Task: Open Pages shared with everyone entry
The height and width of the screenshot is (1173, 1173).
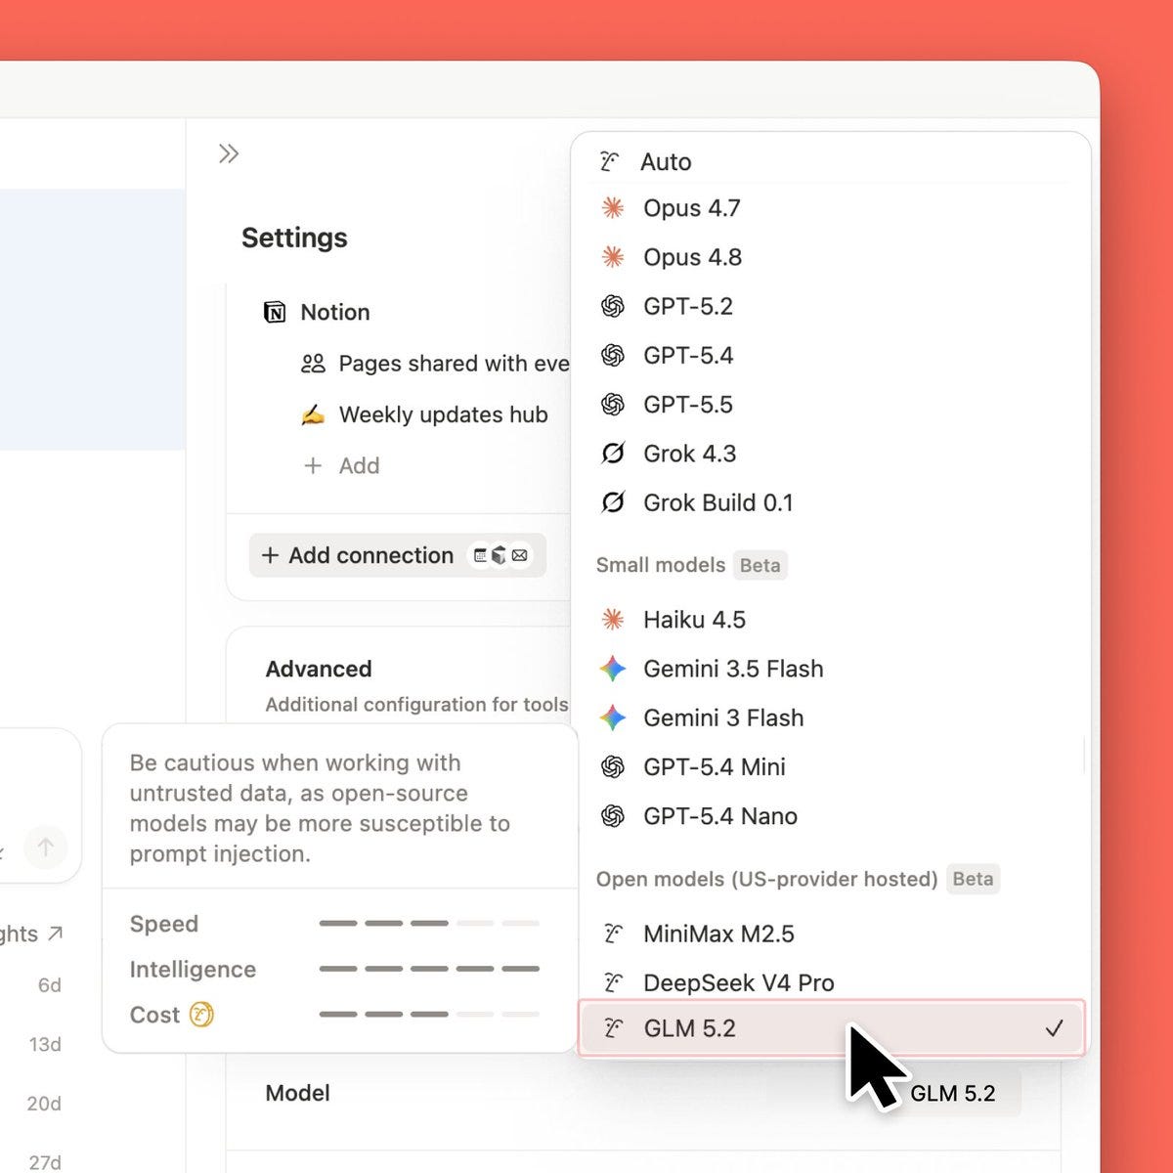Action: [x=454, y=364]
